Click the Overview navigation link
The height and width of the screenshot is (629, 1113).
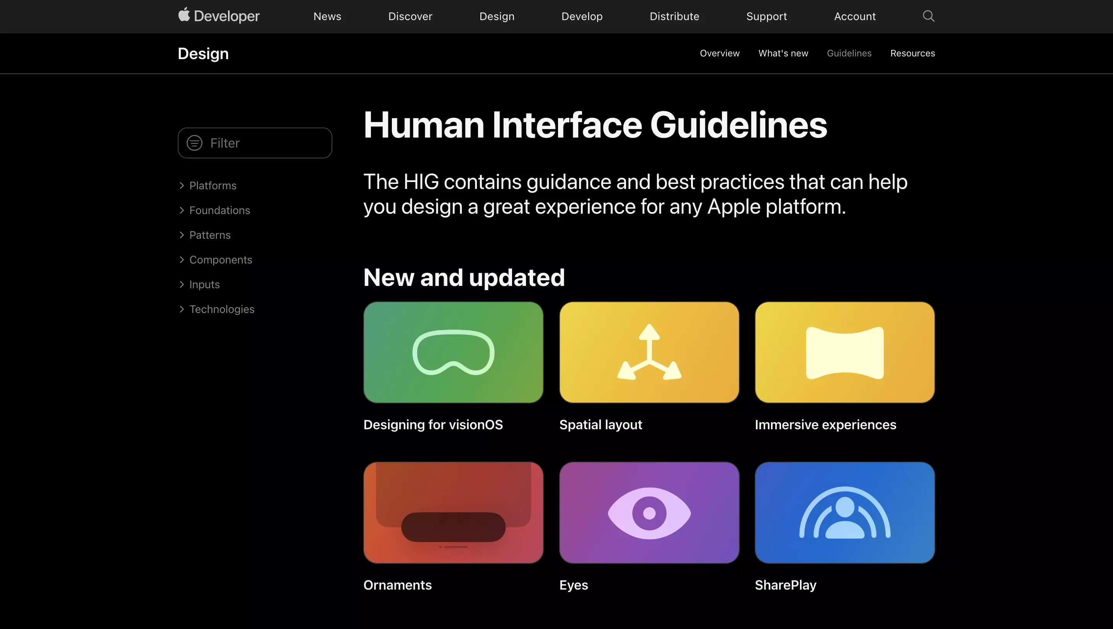tap(719, 53)
